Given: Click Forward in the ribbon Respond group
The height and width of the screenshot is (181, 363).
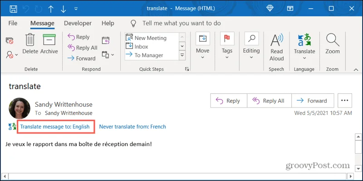Looking at the screenshot, I should coord(81,59).
